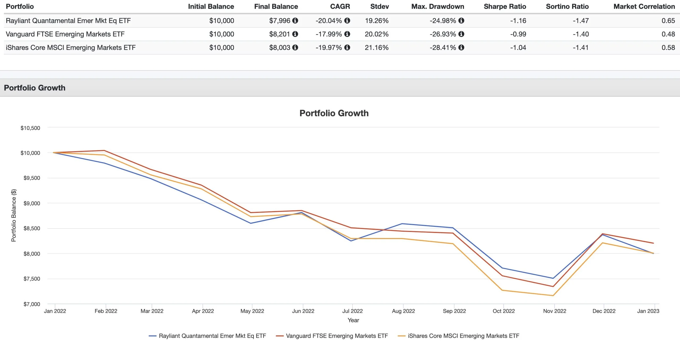Click the 21.16% Stdev value
This screenshot has height=343, width=680.
(377, 48)
